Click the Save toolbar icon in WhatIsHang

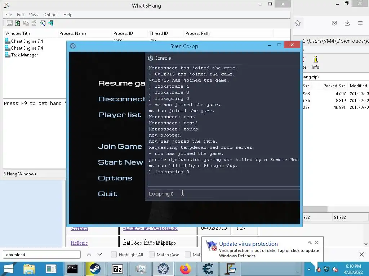(x=10, y=23)
